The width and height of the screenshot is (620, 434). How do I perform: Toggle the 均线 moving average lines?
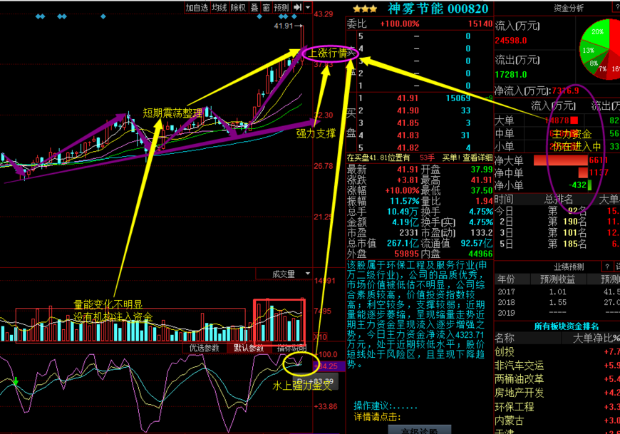point(219,8)
